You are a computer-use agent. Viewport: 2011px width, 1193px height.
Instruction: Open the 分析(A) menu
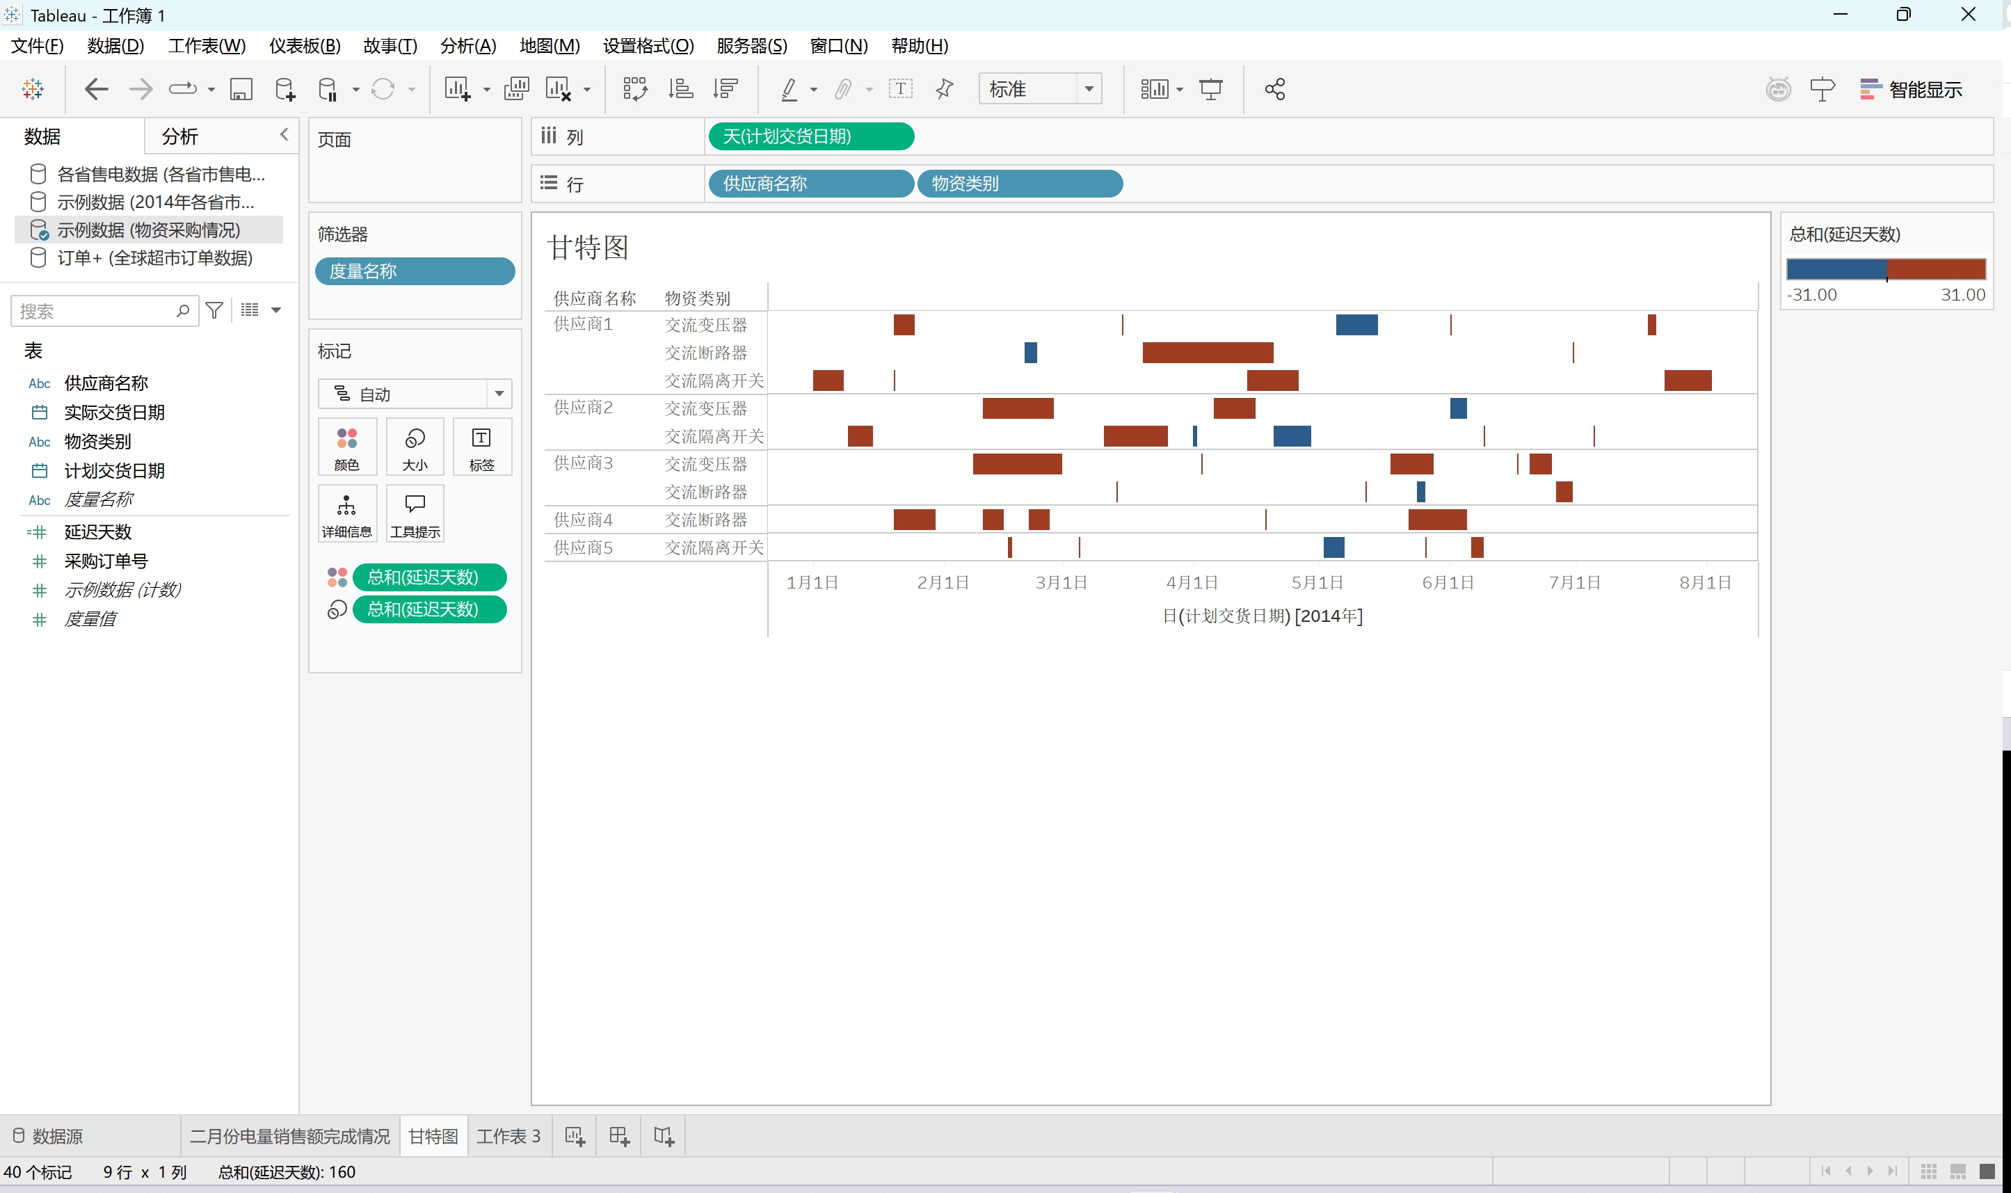(x=467, y=46)
